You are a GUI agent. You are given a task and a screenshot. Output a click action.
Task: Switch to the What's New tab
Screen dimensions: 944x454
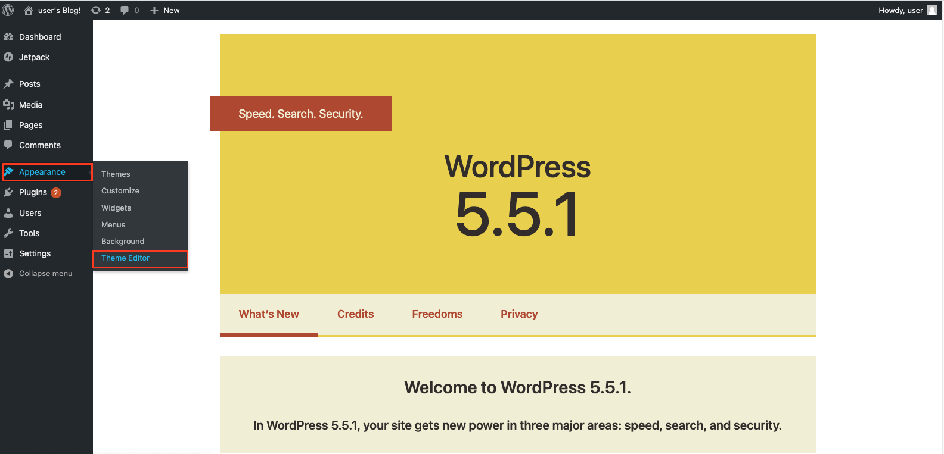pyautogui.click(x=269, y=314)
